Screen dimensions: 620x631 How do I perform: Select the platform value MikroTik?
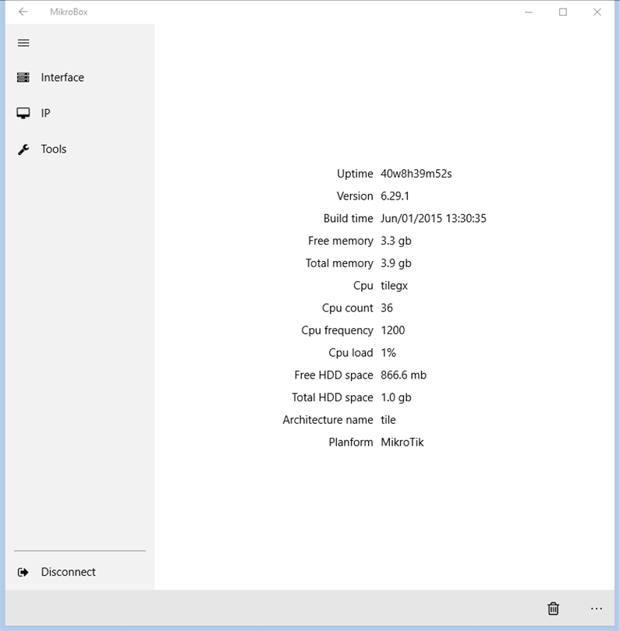pos(402,442)
